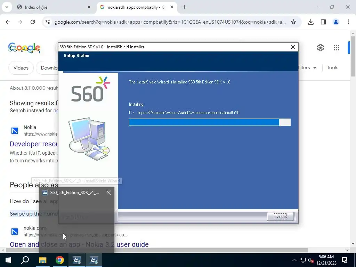Click the horizontal page scrollbar
The width and height of the screenshot is (356, 267).
tap(157, 250)
